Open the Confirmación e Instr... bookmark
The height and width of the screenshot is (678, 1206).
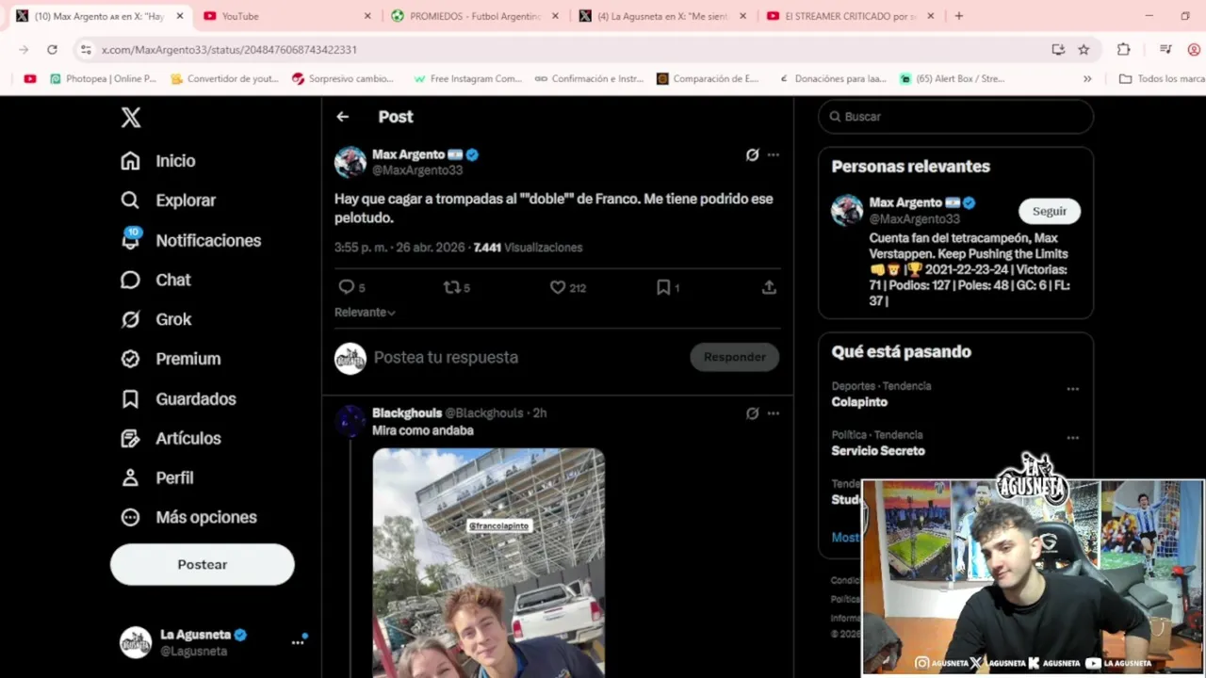(x=589, y=79)
